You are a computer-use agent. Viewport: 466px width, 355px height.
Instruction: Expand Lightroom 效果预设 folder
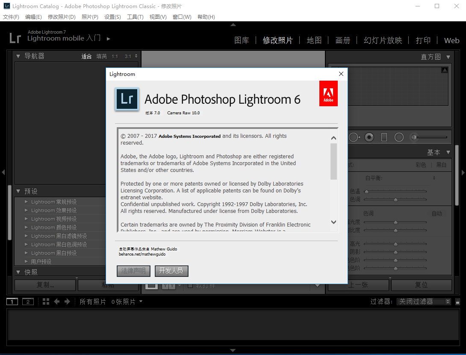(x=26, y=210)
